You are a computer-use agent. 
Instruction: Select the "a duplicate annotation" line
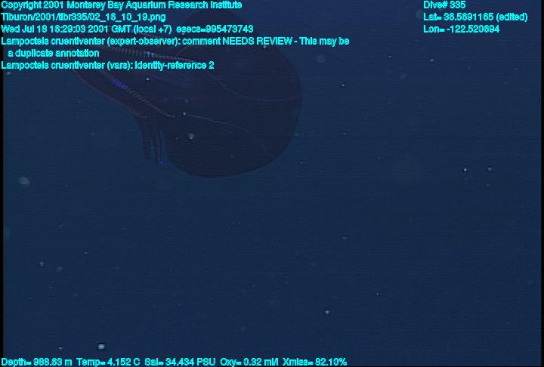[54, 54]
